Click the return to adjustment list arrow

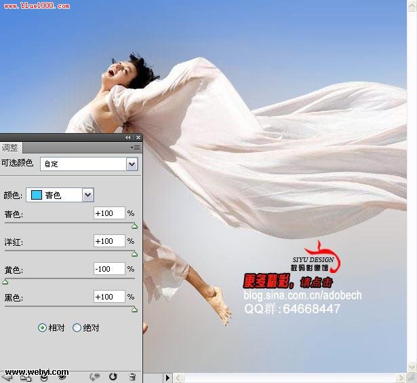point(6,378)
